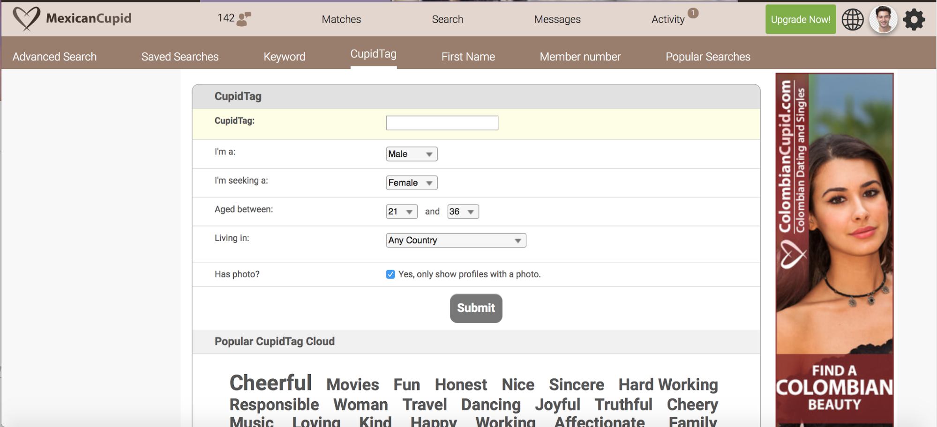
Task: Open the minimum age dropdown showing 21
Action: [x=402, y=212]
